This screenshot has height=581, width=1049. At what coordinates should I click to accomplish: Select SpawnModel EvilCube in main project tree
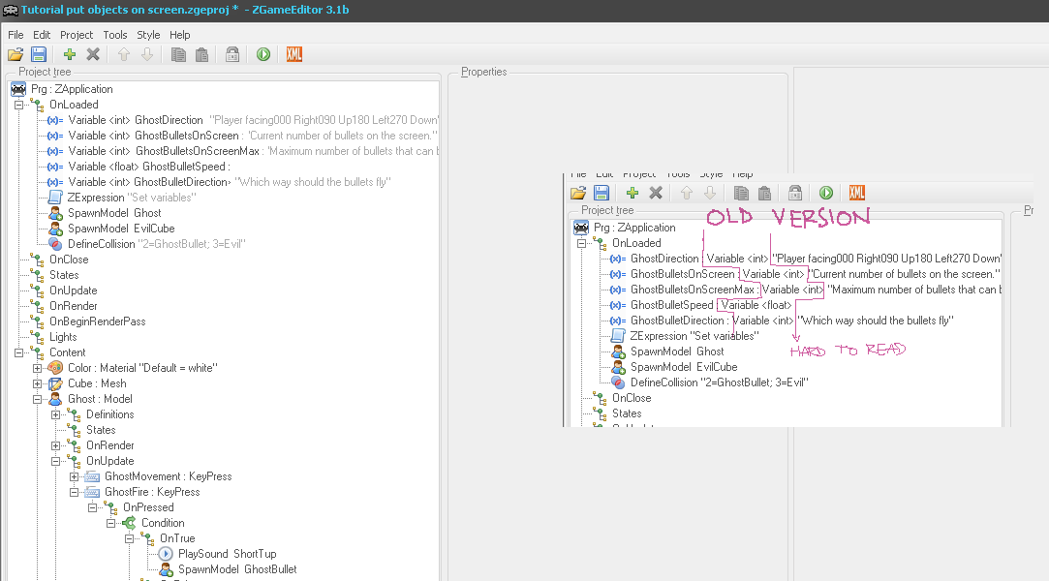coord(121,229)
